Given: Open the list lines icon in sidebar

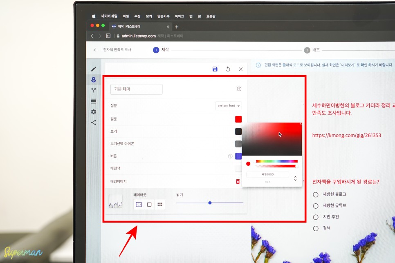Looking at the screenshot, I should point(94,101).
